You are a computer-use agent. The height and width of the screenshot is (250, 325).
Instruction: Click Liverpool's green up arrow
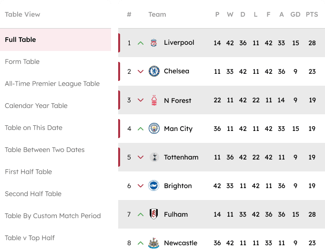(141, 43)
